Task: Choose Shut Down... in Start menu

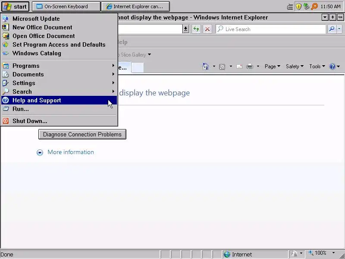Action: click(x=59, y=121)
